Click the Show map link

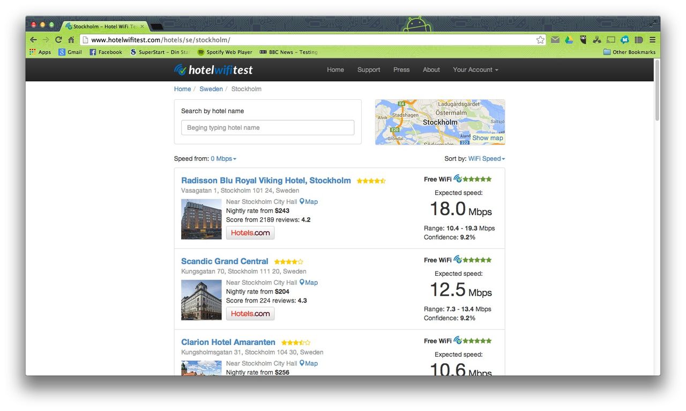point(488,138)
